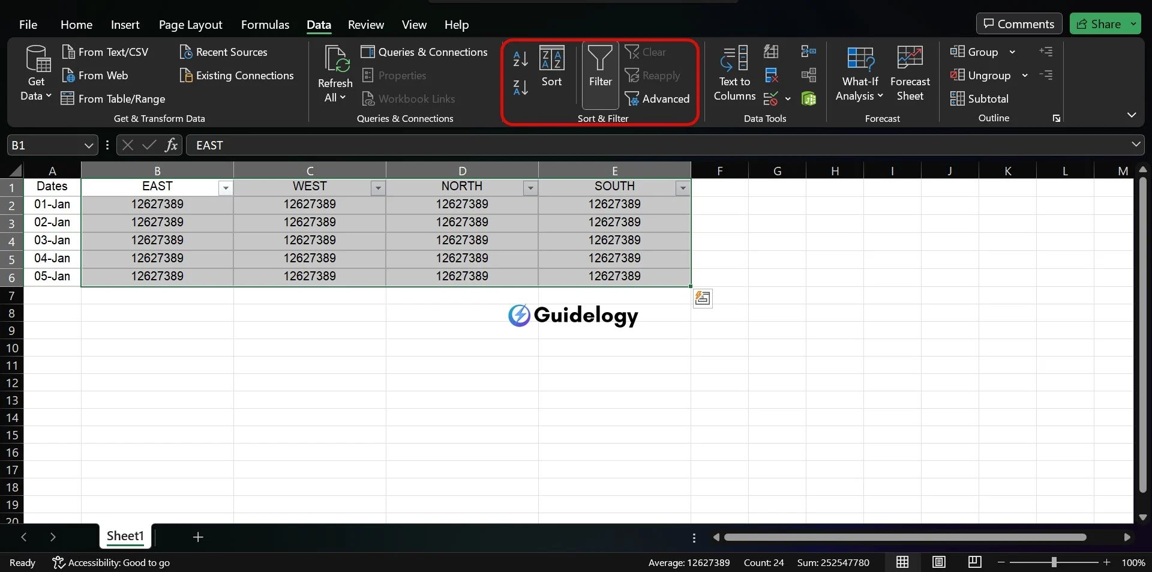The height and width of the screenshot is (572, 1152).
Task: Open the Quick Analysis button
Action: [x=703, y=298]
